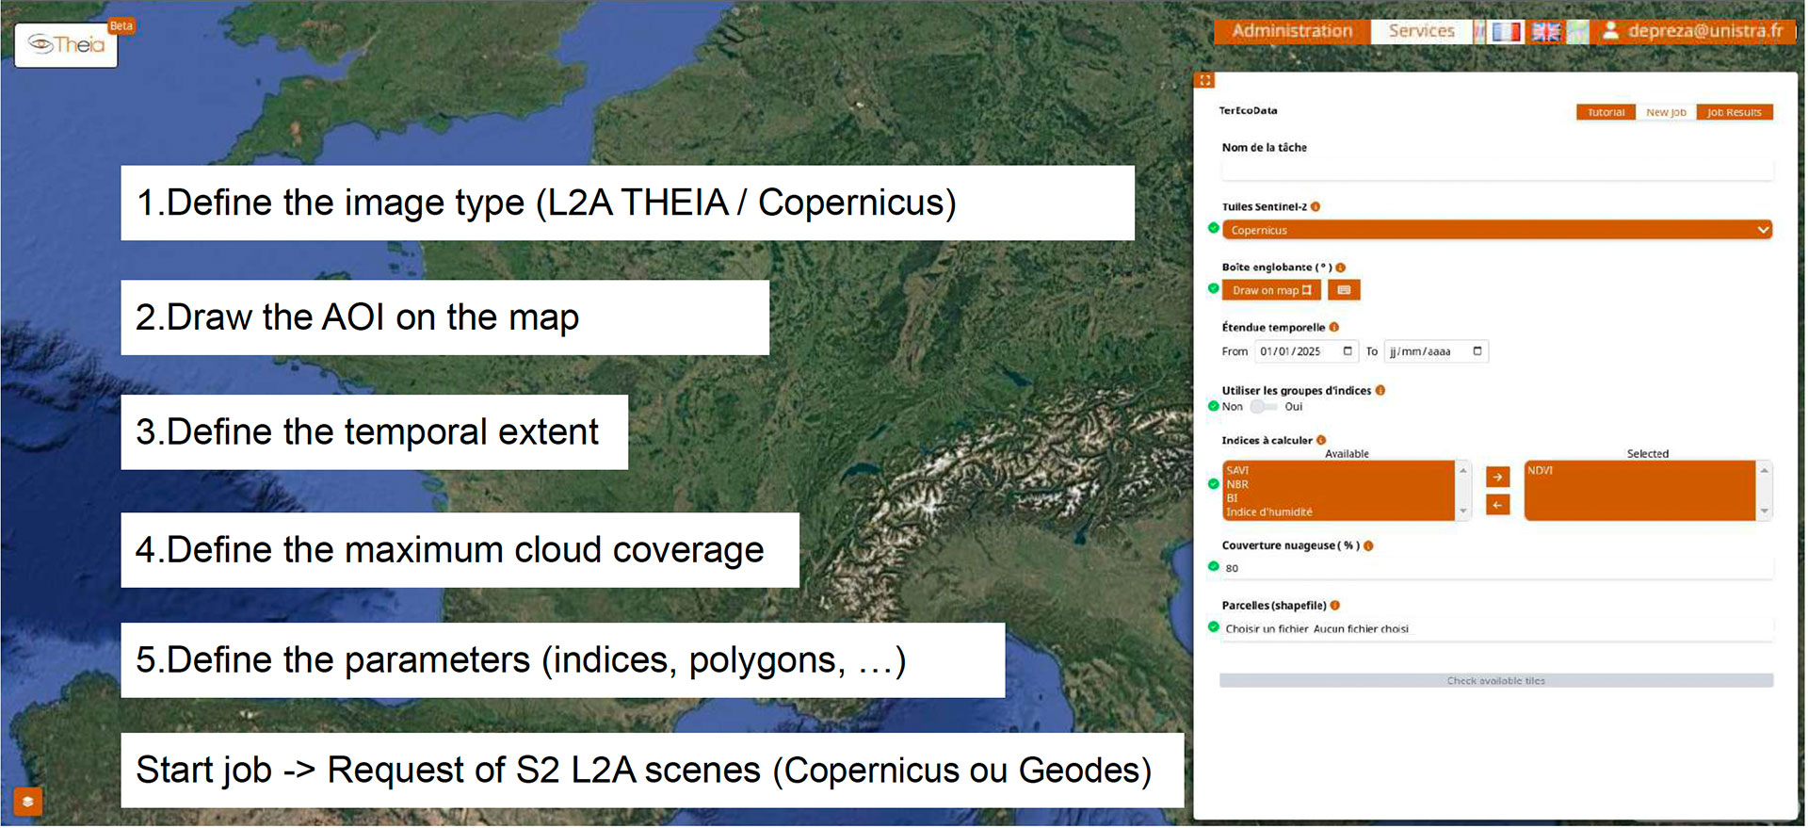The width and height of the screenshot is (1808, 828).
Task: Open the Tutorial tab
Action: point(1606,113)
